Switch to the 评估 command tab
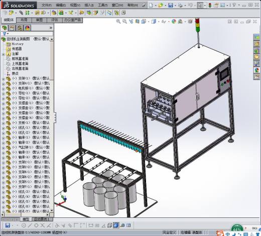The height and width of the screenshot is (236, 261). click(55, 20)
